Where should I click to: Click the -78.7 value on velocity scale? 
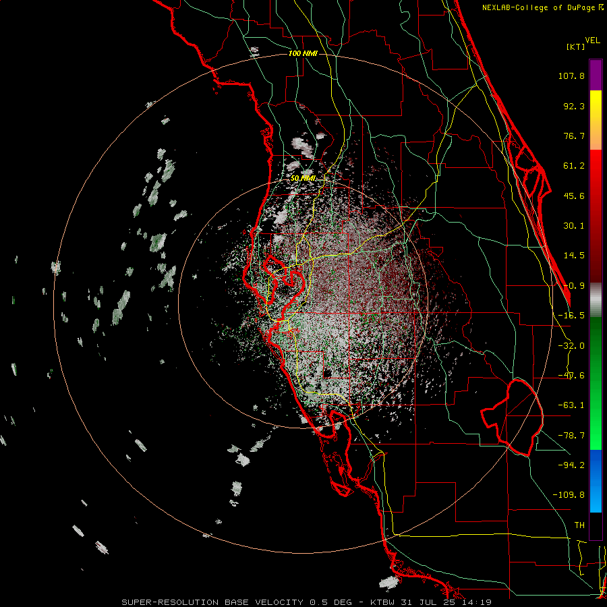[571, 436]
